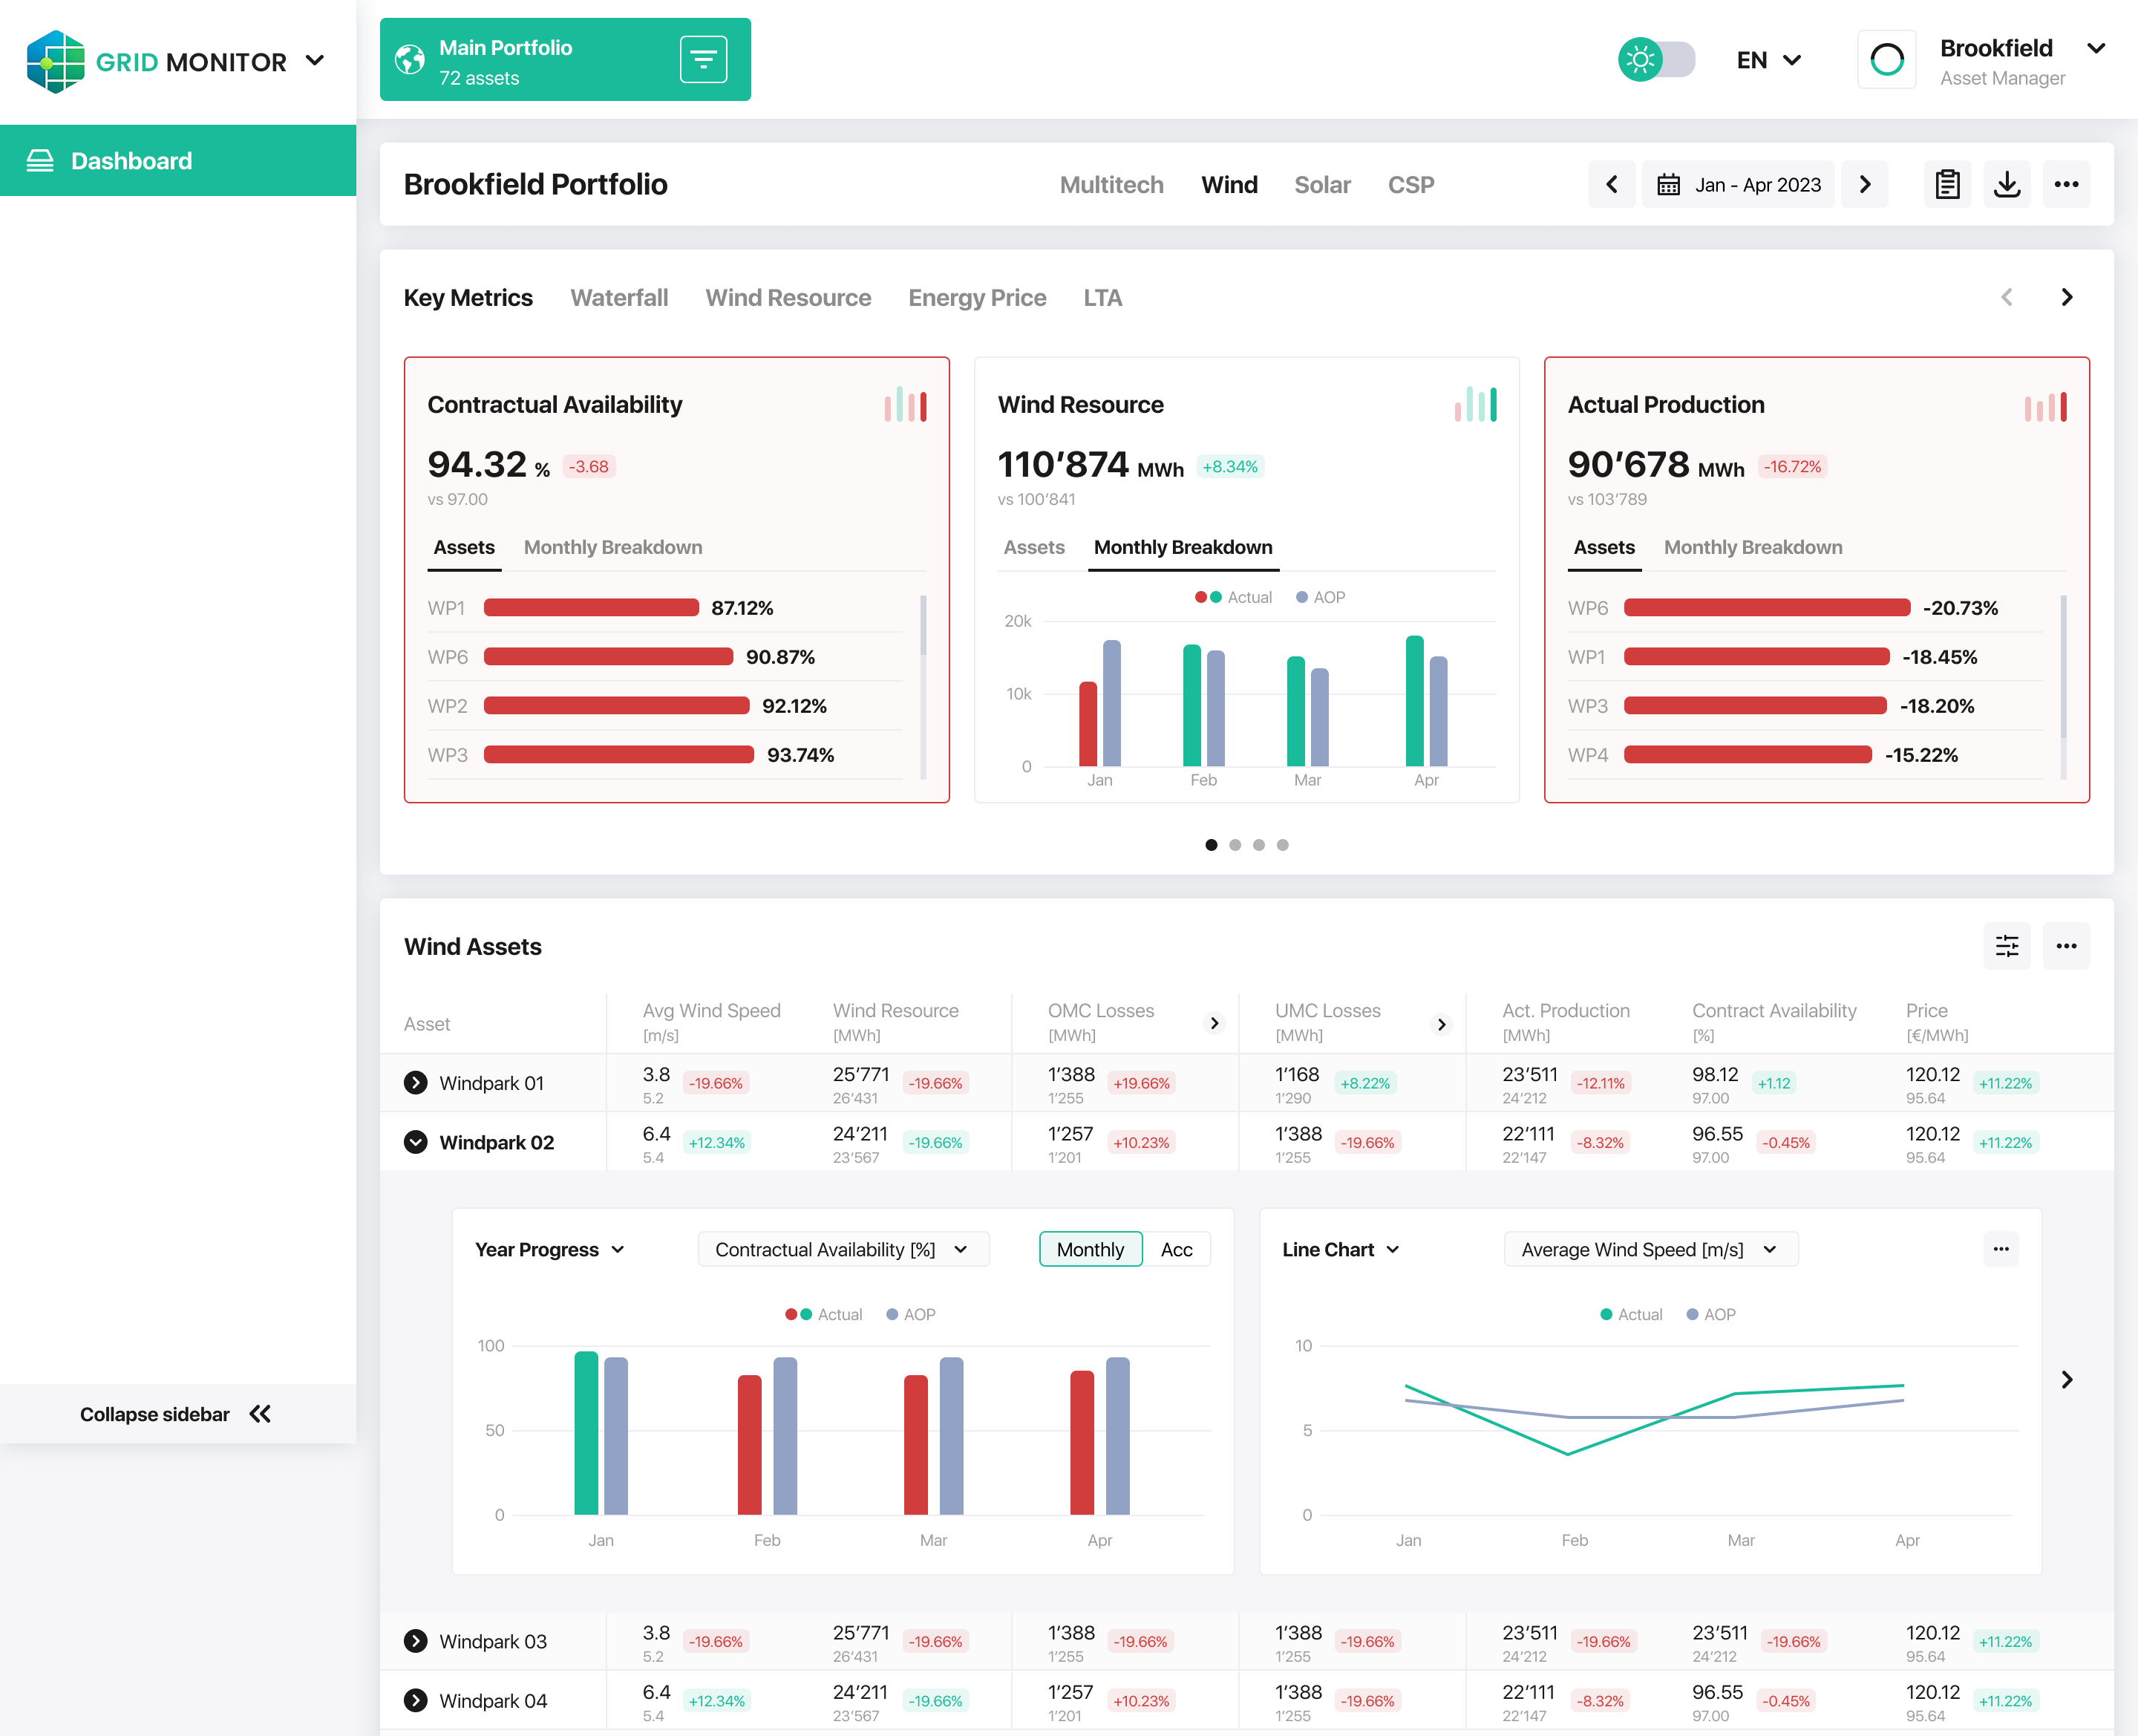Click the clipboard report icon
This screenshot has height=1736, width=2138.
[x=1947, y=184]
